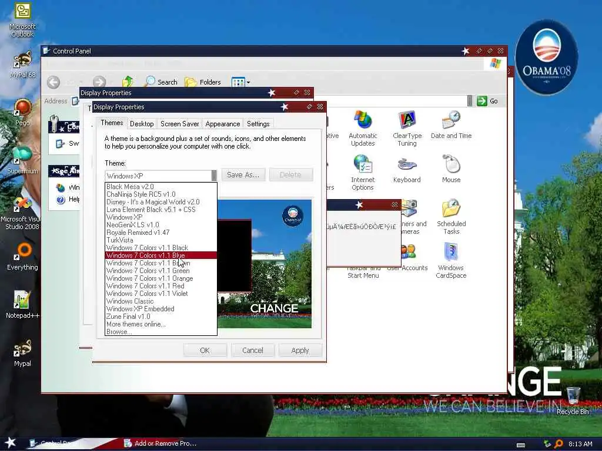Open the Pego desktop shortcut
Image resolution: width=602 pixels, height=451 pixels.
[x=22, y=112]
